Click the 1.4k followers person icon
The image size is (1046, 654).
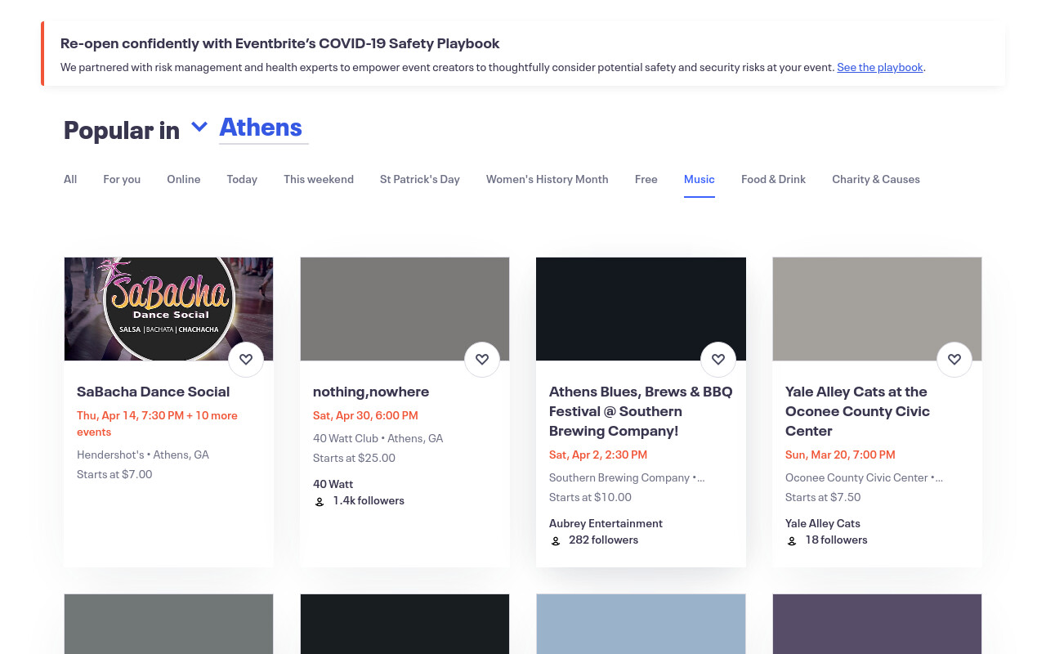coord(320,501)
